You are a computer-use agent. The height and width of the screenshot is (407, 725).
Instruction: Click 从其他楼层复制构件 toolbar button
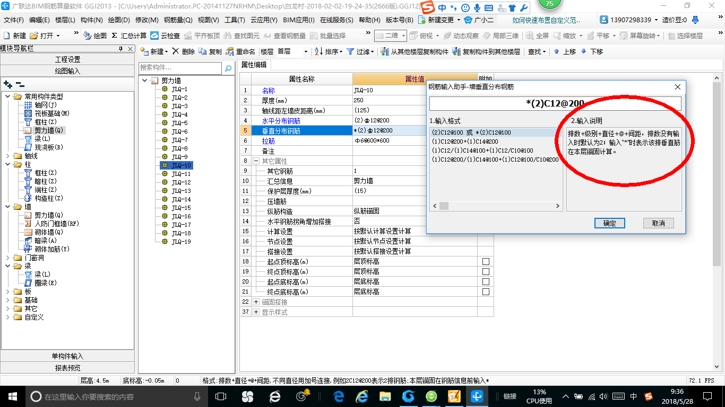click(415, 51)
